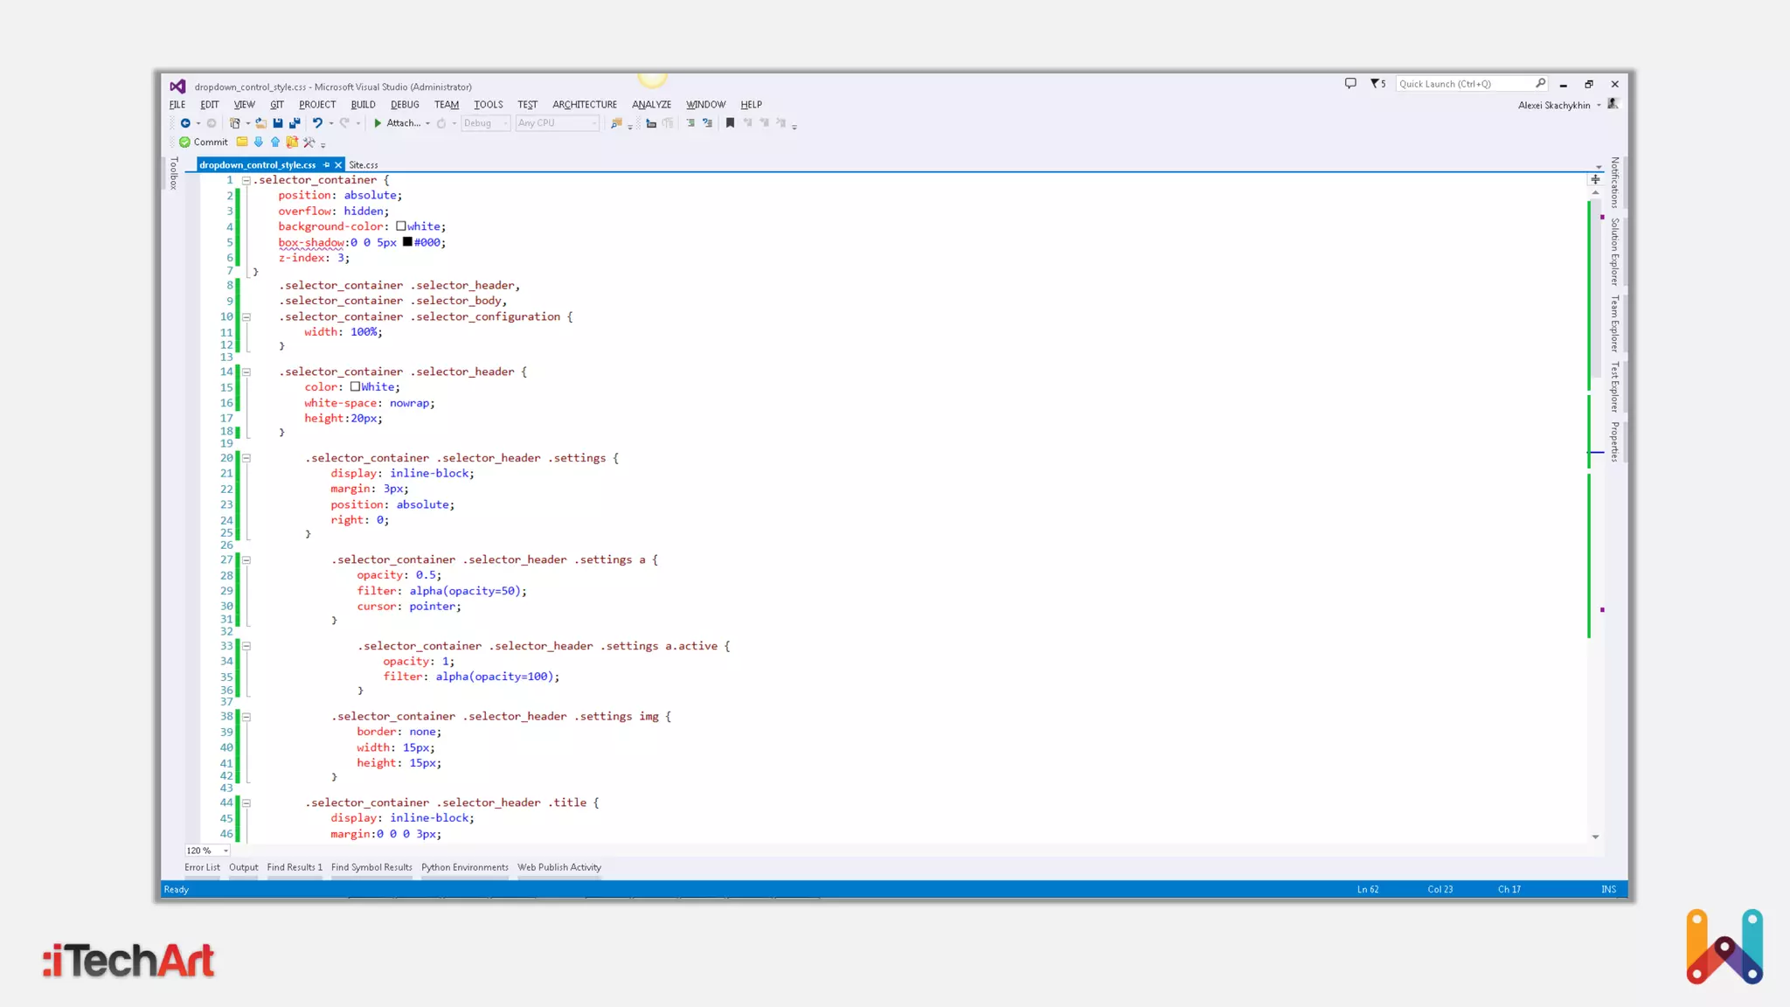Image resolution: width=1790 pixels, height=1007 pixels.
Task: Collapse the .selector_container block at line 1
Action: pos(246,180)
